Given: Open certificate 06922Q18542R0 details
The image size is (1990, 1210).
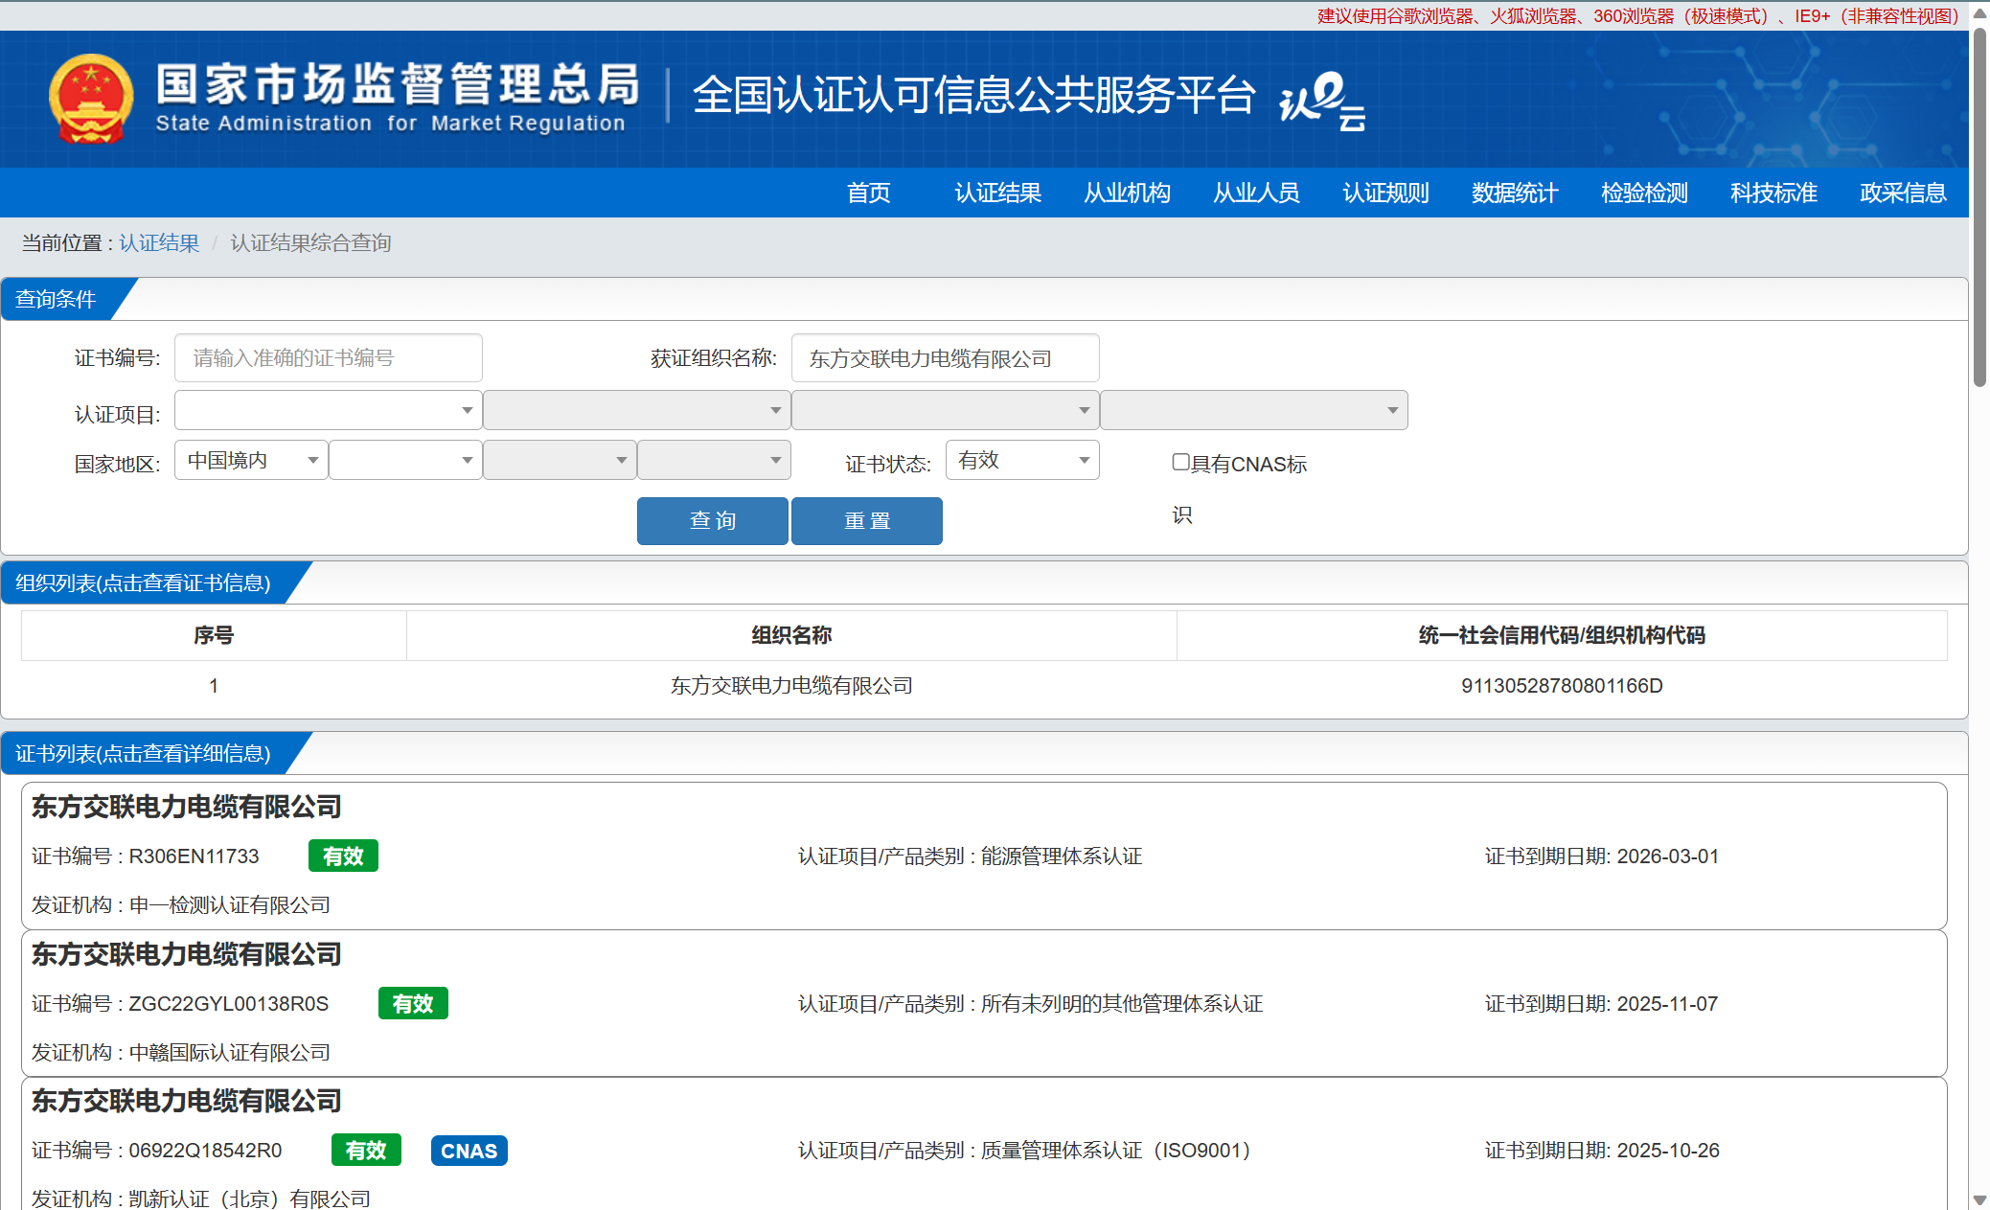Looking at the screenshot, I should pos(984,1144).
